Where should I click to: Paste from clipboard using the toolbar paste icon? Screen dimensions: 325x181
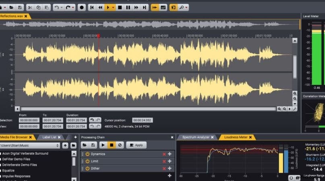click(47, 8)
